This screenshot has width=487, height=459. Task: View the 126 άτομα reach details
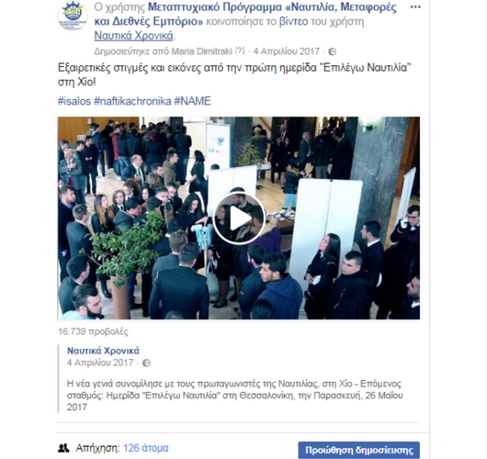tap(146, 448)
